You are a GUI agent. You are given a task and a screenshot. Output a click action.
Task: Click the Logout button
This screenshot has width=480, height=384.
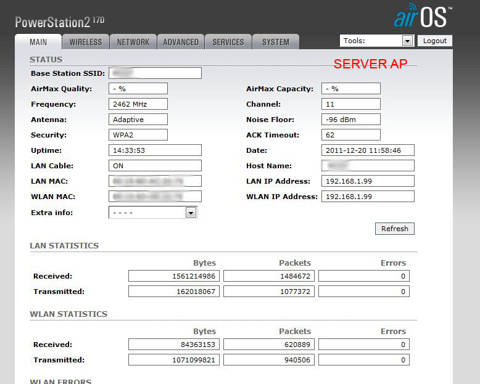click(x=435, y=41)
